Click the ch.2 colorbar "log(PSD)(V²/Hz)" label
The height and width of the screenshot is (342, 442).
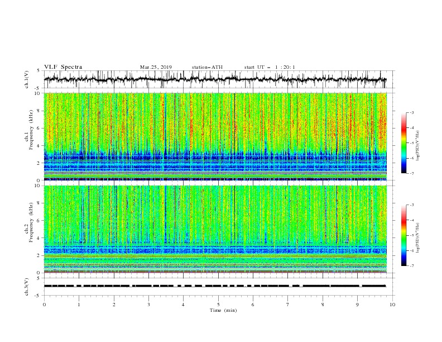[418, 237]
